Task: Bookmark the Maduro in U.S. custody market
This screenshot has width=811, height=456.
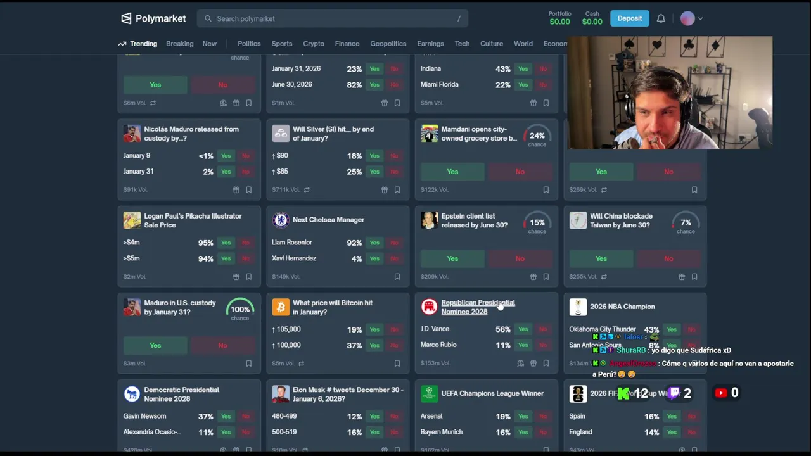Action: click(249, 364)
